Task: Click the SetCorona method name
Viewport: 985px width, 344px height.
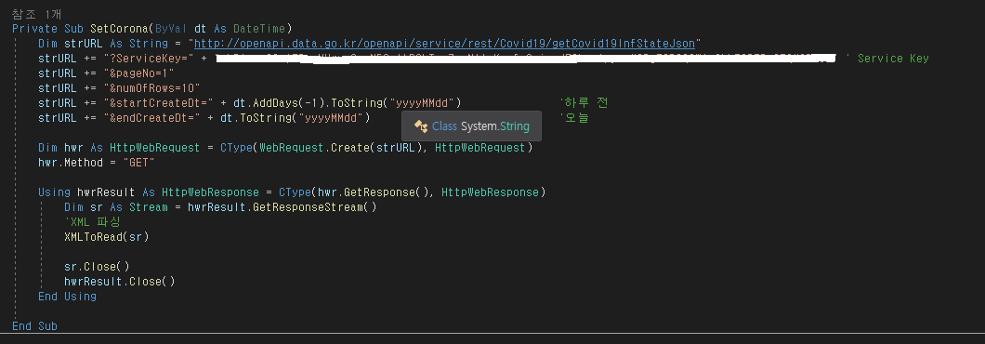Action: click(x=118, y=28)
